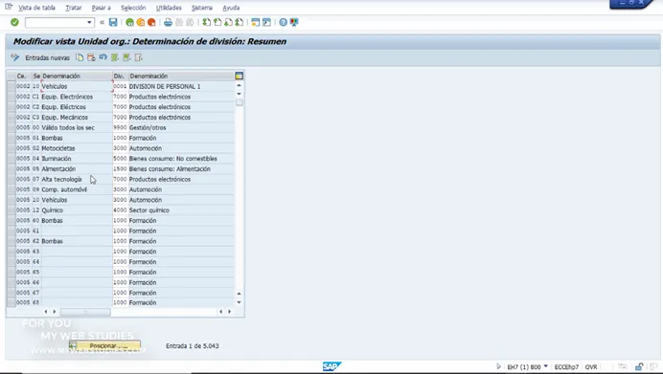The image size is (663, 374).
Task: Click the bottom scroll-down arrow of table
Action: (x=239, y=302)
